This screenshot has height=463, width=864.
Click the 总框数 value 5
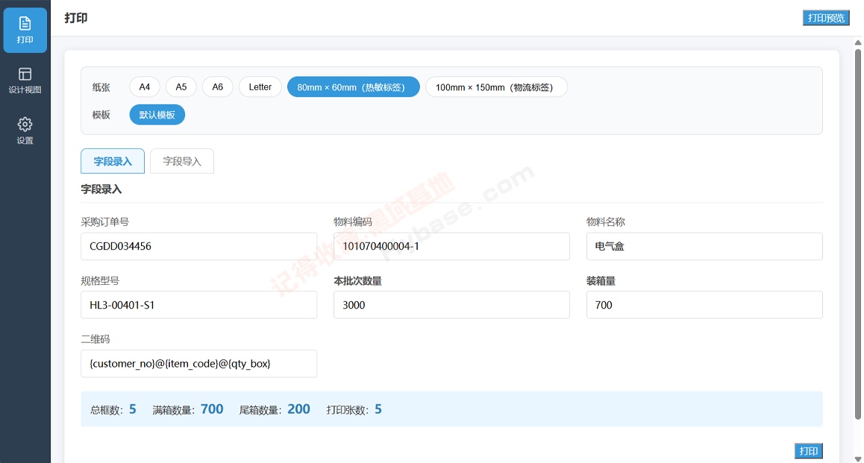(x=133, y=409)
